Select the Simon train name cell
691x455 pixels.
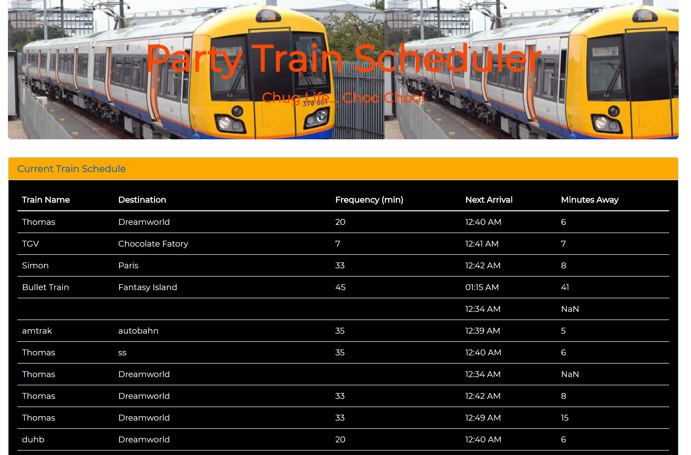[x=35, y=265]
